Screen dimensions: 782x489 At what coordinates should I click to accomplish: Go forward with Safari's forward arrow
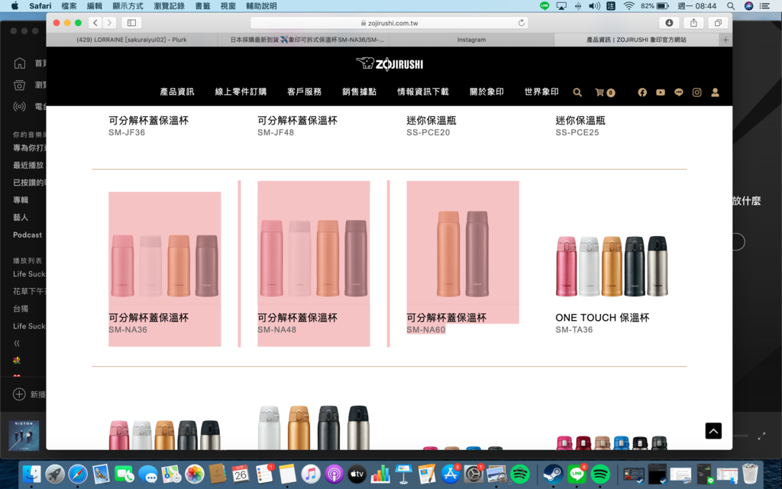[109, 22]
